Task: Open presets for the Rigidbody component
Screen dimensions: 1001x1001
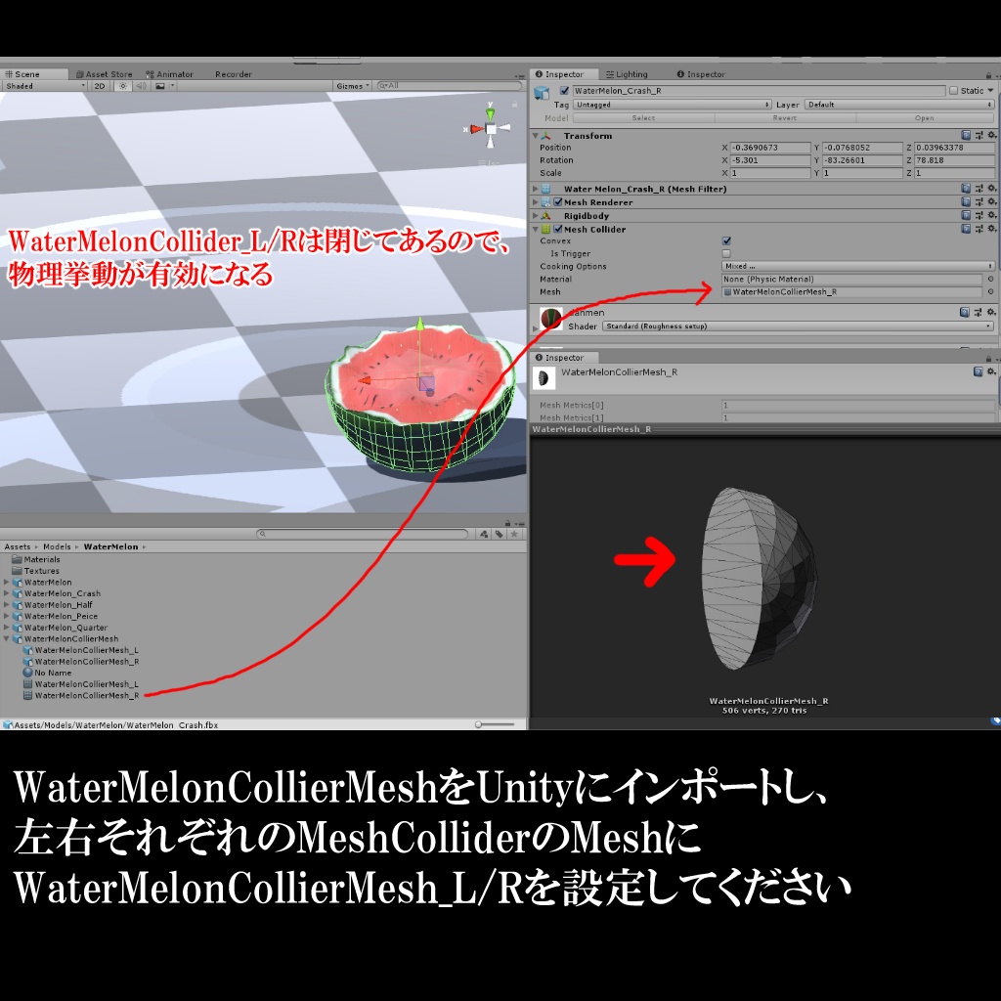Action: [981, 215]
